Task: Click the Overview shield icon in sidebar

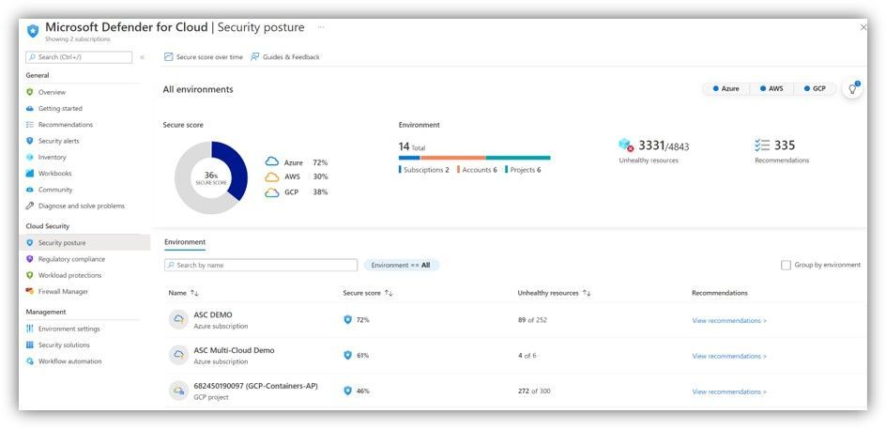Action: tap(30, 92)
